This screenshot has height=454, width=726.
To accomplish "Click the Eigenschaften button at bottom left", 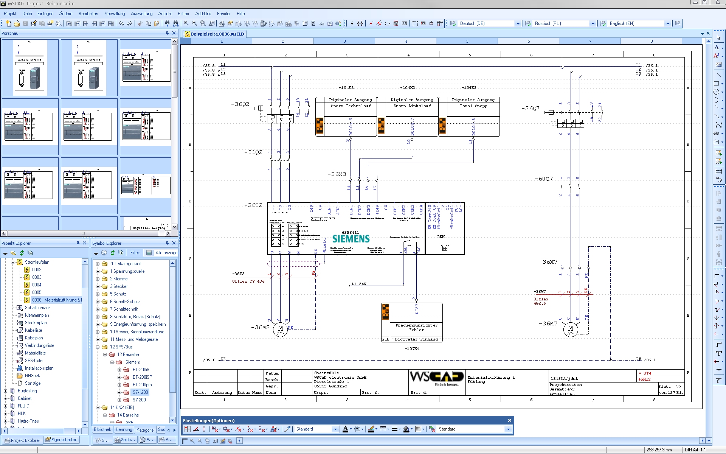I will pyautogui.click(x=62, y=440).
